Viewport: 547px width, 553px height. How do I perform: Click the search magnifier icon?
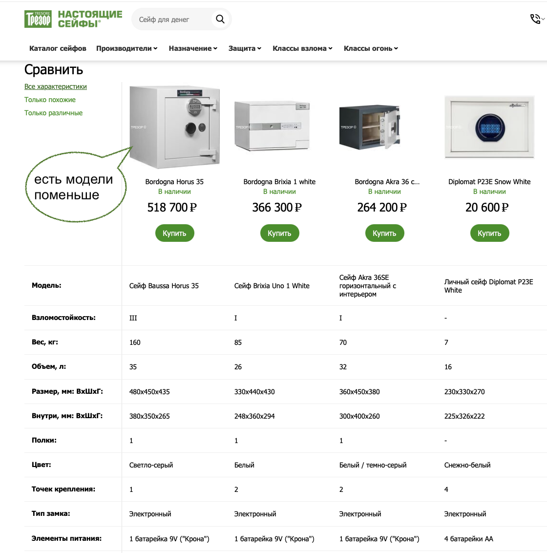[220, 19]
